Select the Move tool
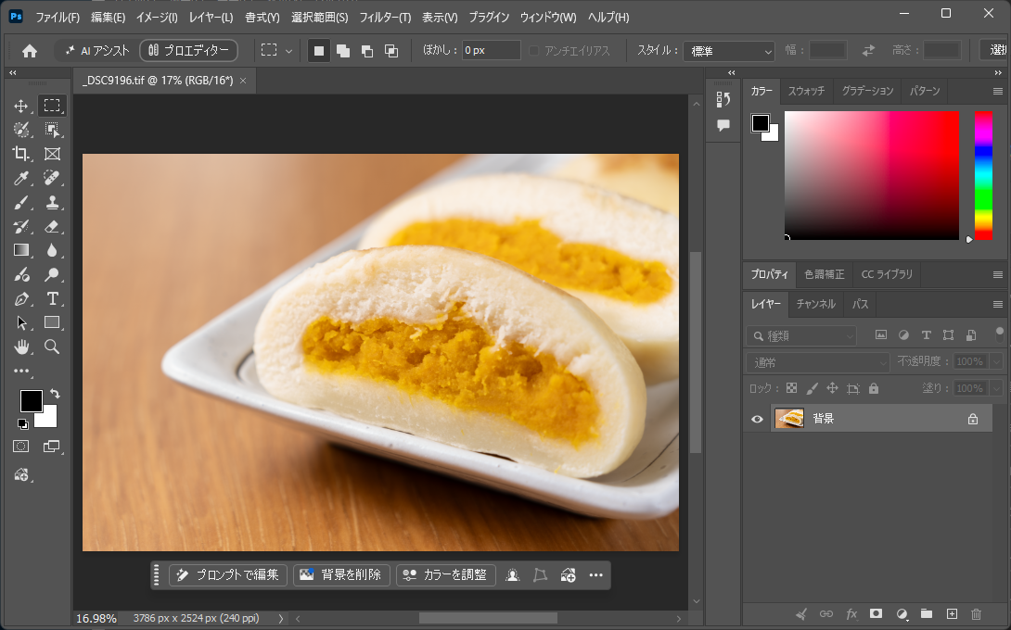Screen dimensions: 1011x630 21,106
